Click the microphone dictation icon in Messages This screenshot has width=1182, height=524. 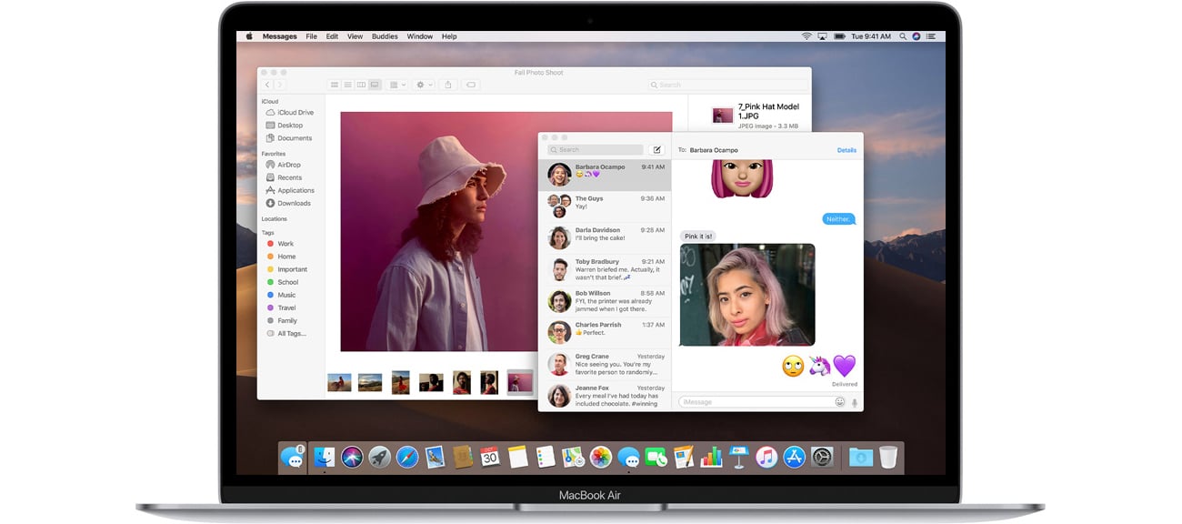click(x=855, y=402)
